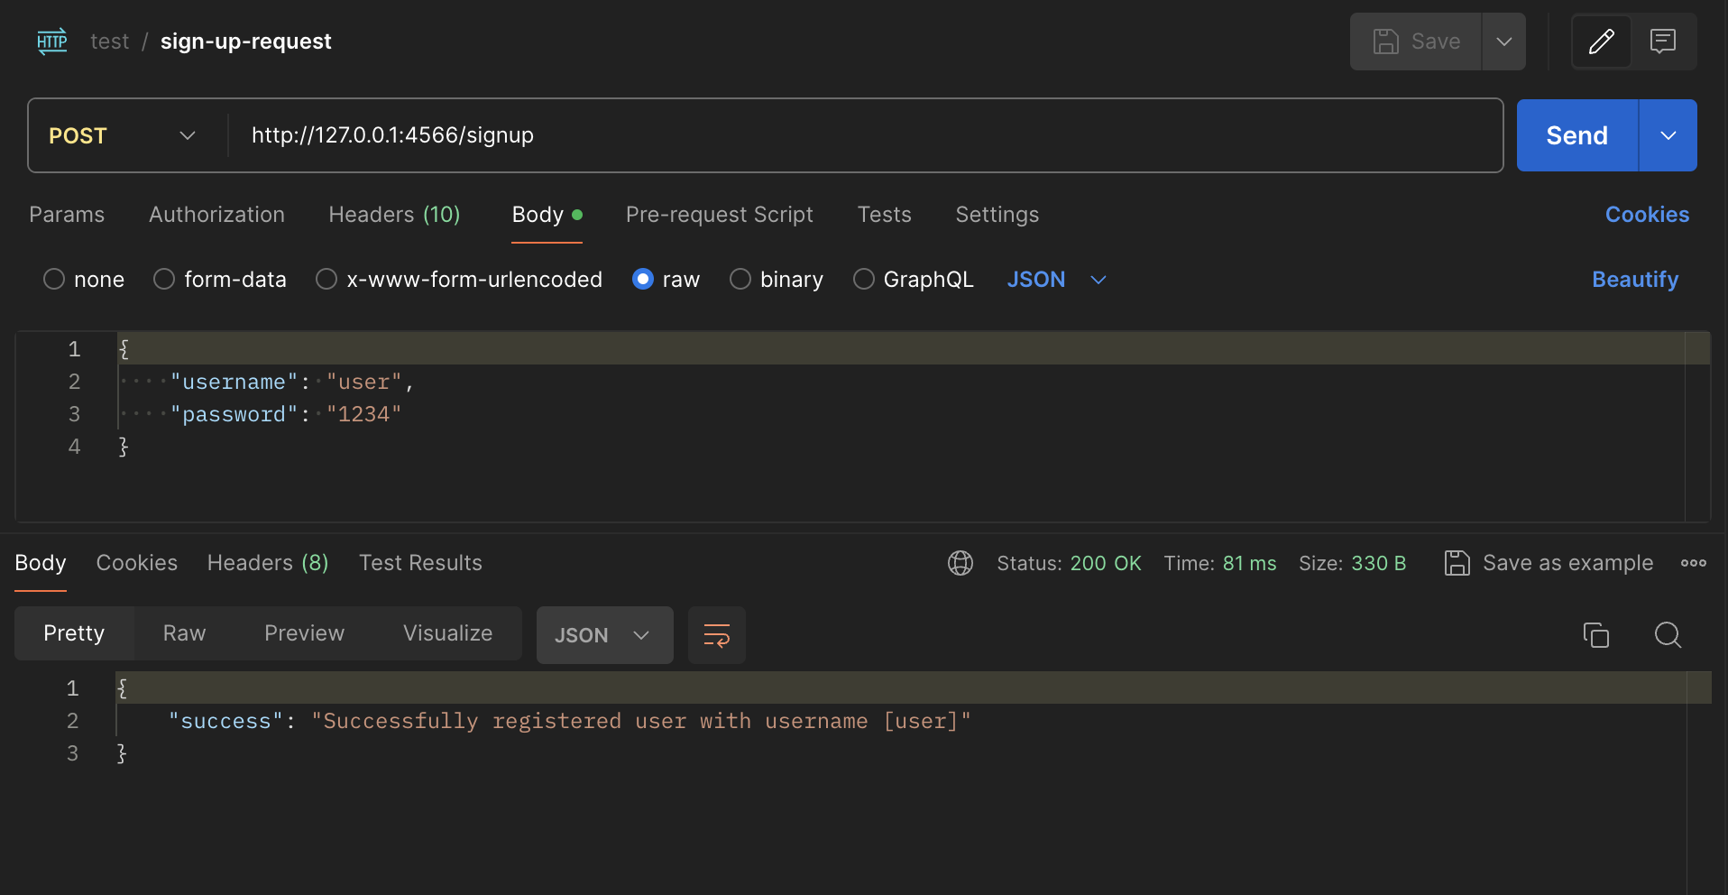The width and height of the screenshot is (1728, 895).
Task: Click the floppy disk Save as example icon
Action: pyautogui.click(x=1457, y=563)
